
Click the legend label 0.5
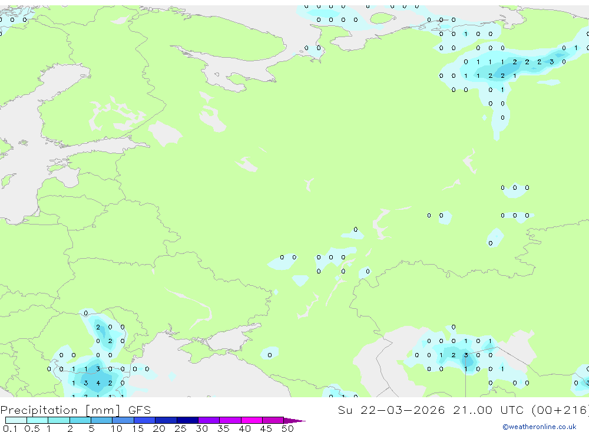coord(32,428)
